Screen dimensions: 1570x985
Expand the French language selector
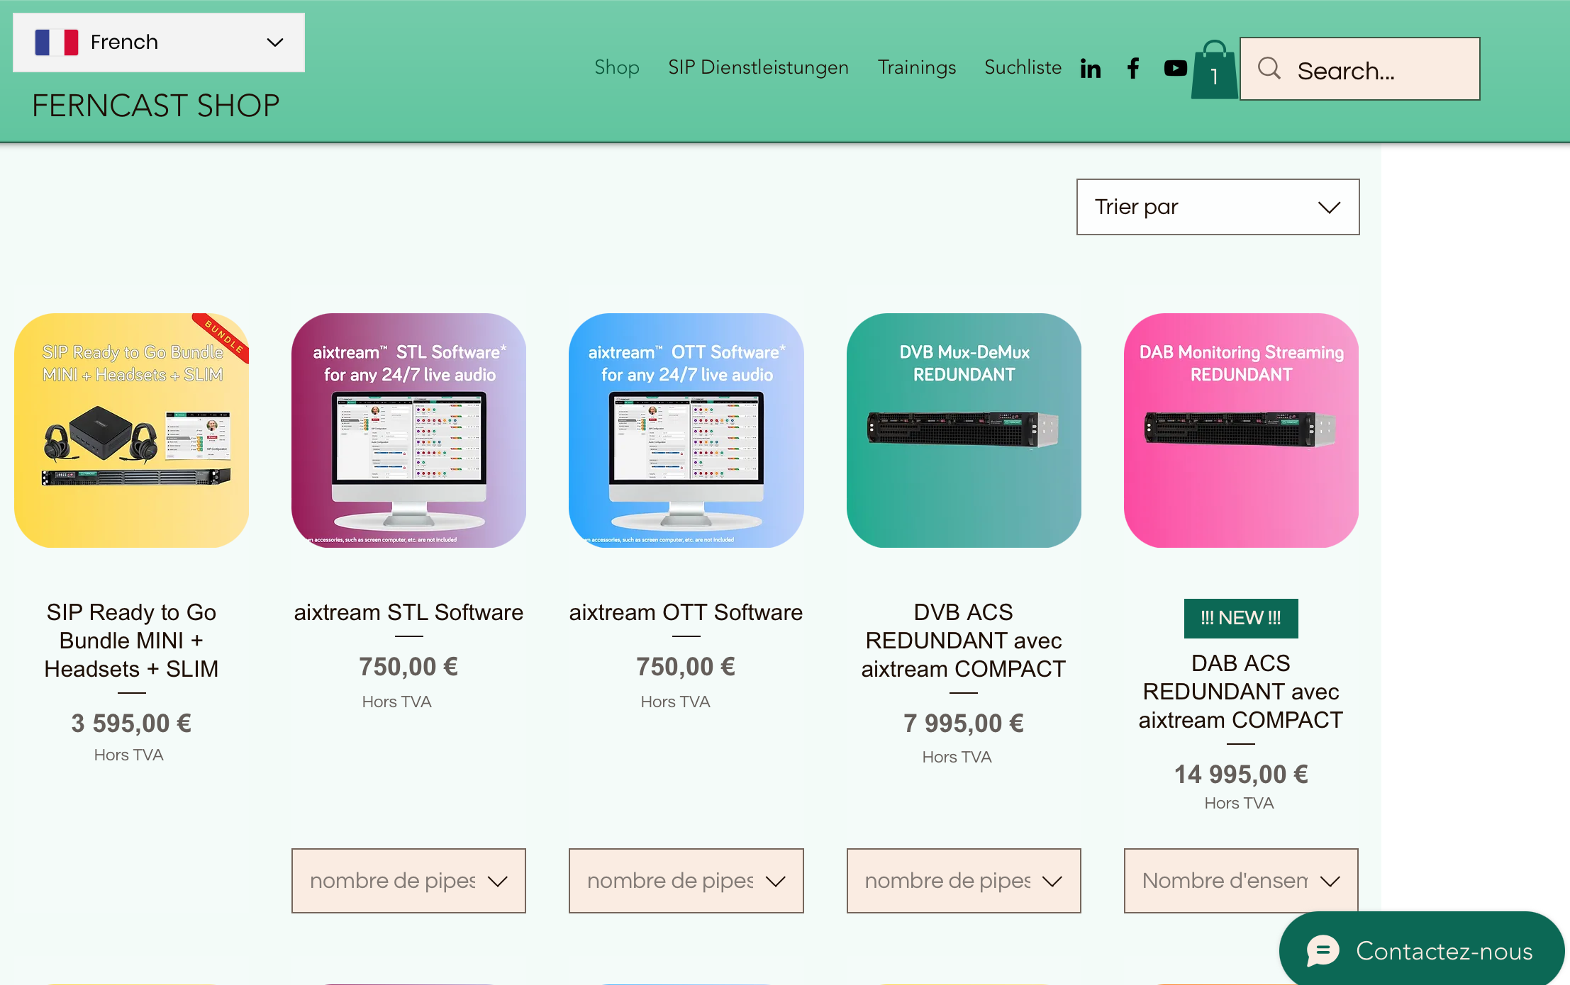click(x=275, y=43)
